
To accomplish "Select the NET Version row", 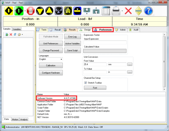I will (x=101, y=117).
